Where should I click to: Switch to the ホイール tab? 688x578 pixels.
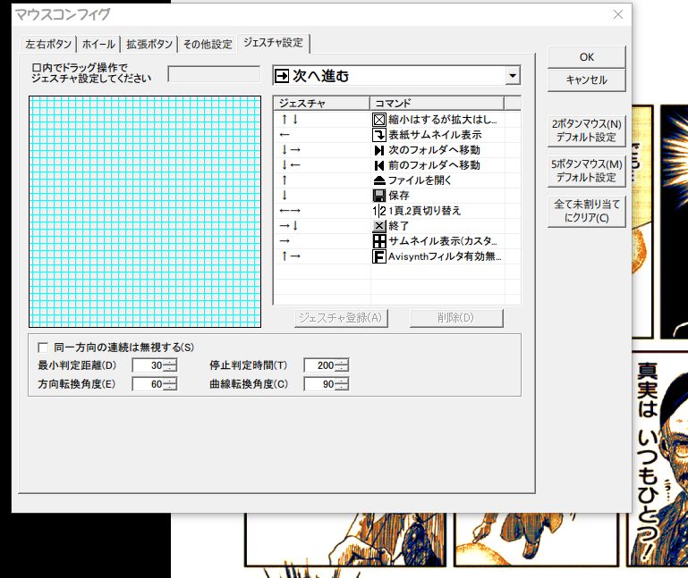98,45
